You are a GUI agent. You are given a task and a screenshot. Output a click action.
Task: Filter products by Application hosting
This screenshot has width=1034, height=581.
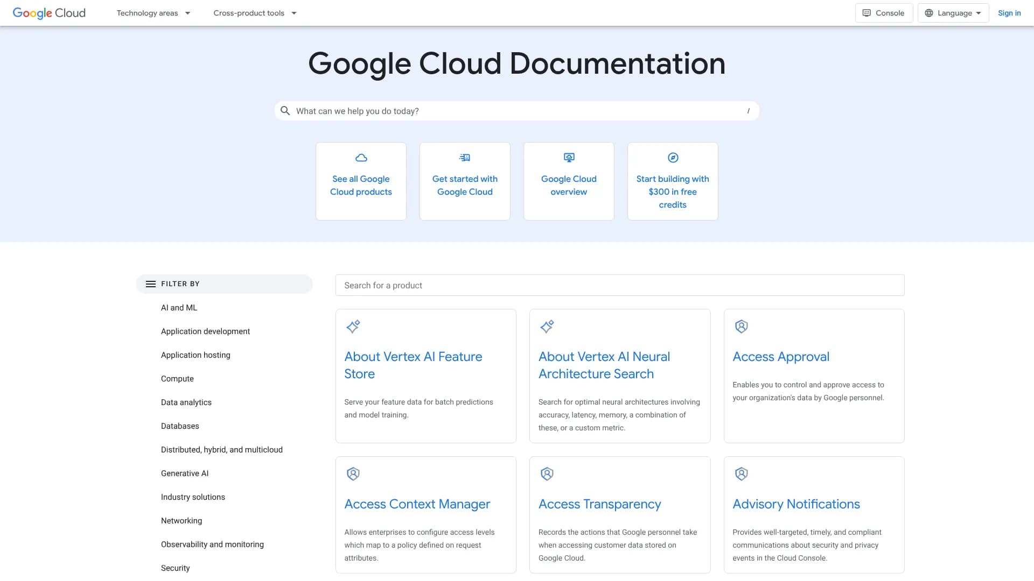coord(195,355)
